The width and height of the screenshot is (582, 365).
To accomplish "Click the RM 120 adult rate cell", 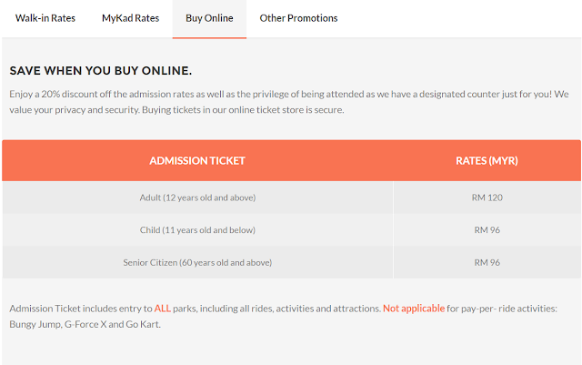I will 487,198.
